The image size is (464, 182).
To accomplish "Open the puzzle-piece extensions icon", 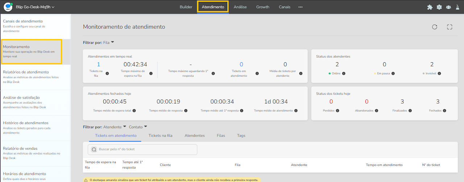I will point(430,7).
